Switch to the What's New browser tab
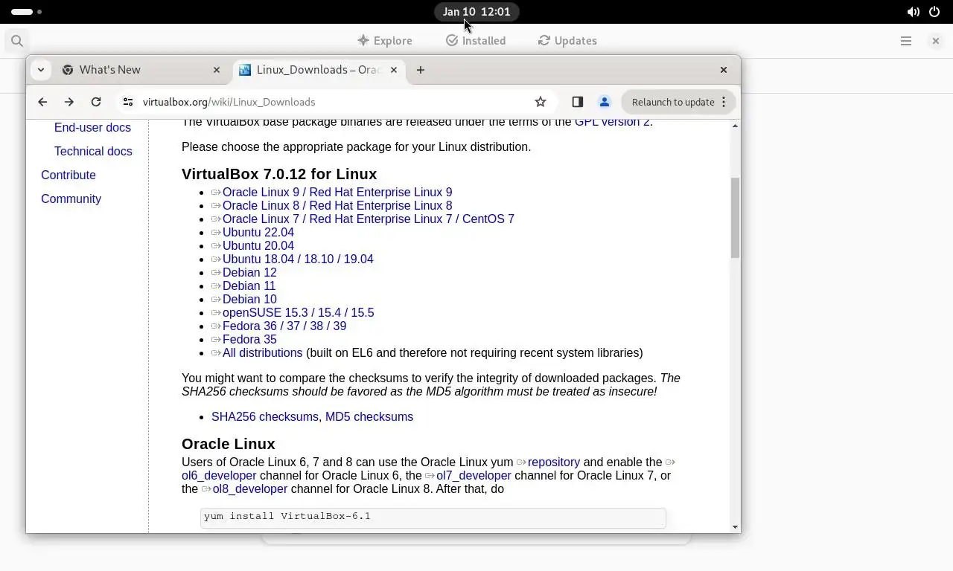Screen dimensions: 953x571 pos(141,70)
